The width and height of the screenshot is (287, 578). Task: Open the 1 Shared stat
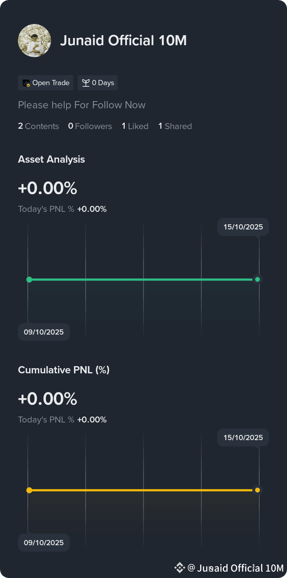tap(175, 126)
